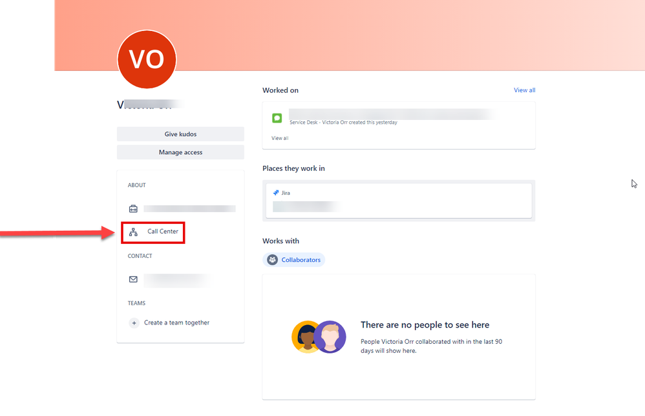Click the green Service Desk ticket icon
This screenshot has width=645, height=416.
pos(277,118)
